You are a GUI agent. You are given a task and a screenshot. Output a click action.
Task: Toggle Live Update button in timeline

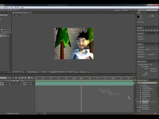click(x=13, y=78)
